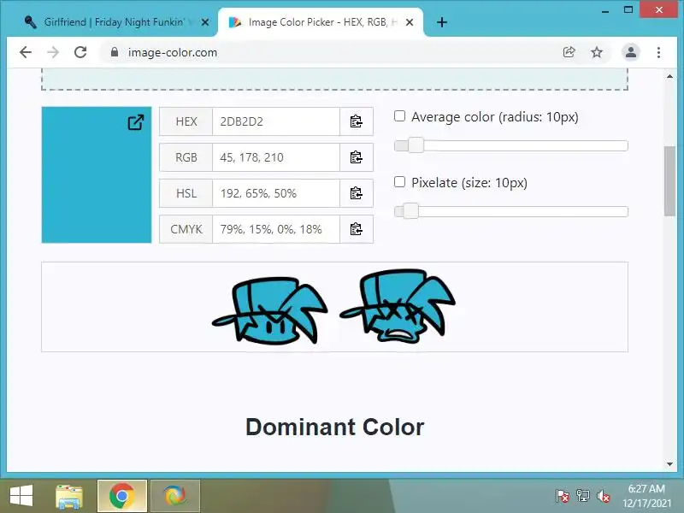Maximize the Chrome window
Image resolution: width=684 pixels, height=513 pixels.
(628, 10)
